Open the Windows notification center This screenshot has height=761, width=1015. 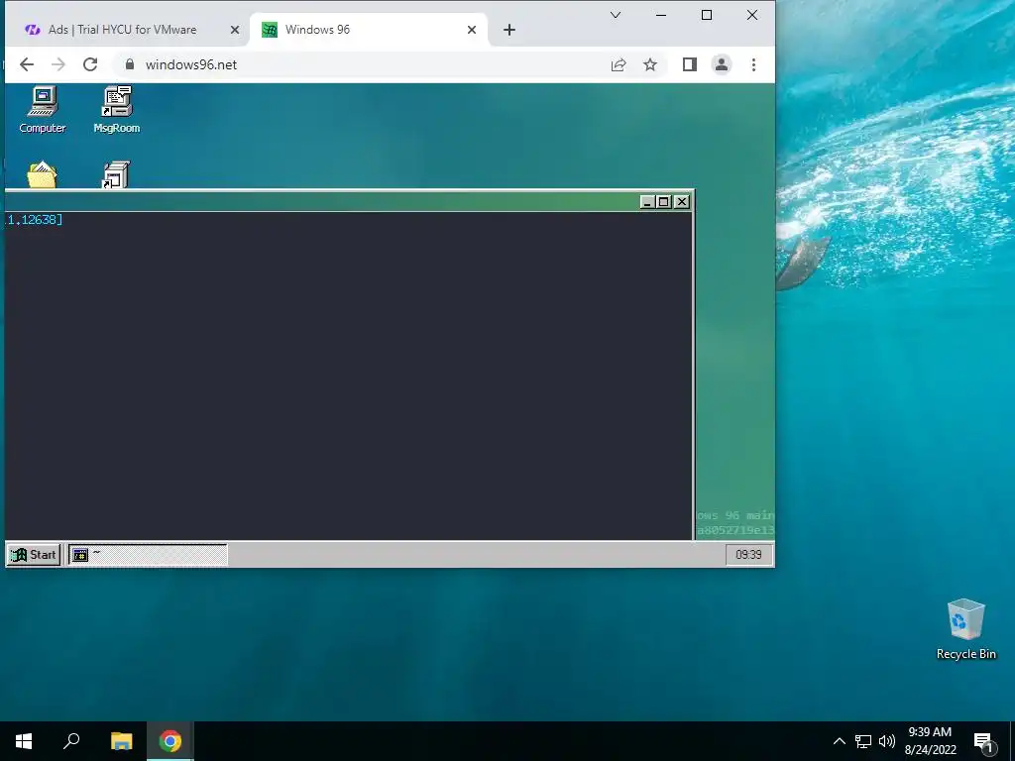(x=983, y=741)
